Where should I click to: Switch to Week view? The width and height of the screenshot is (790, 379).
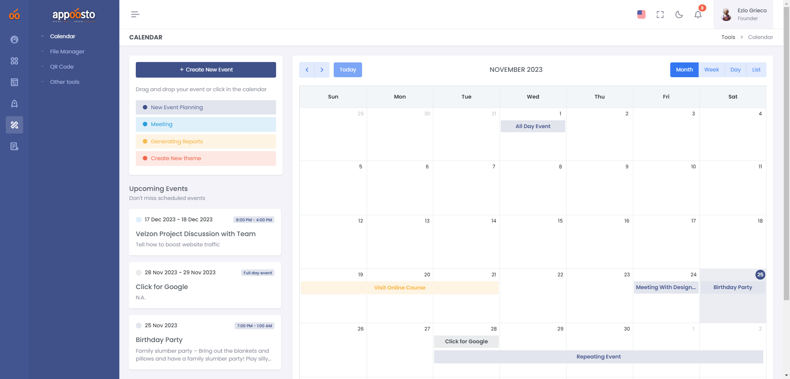coord(711,70)
